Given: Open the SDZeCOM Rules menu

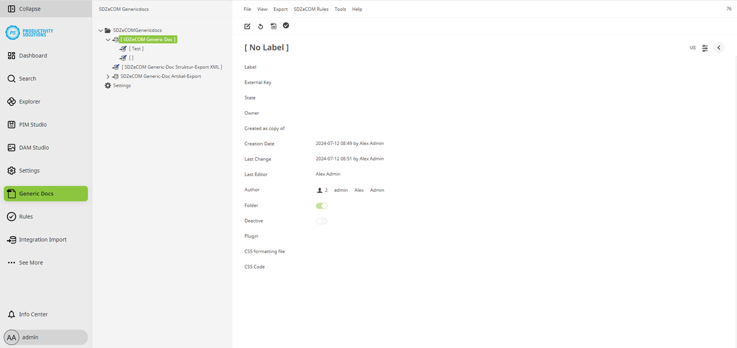Looking at the screenshot, I should tap(311, 9).
